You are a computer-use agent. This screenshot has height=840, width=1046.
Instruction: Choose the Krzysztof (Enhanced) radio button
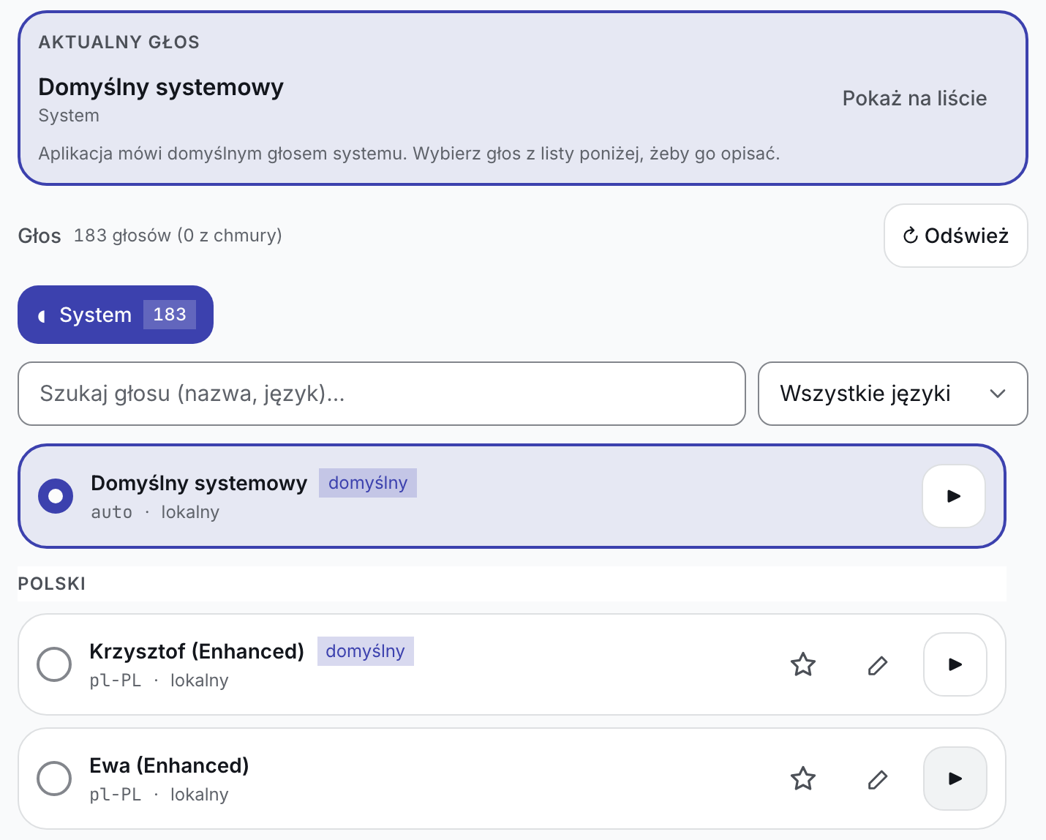click(54, 664)
